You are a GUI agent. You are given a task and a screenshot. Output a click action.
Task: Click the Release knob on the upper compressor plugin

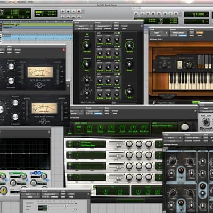coord(11,80)
